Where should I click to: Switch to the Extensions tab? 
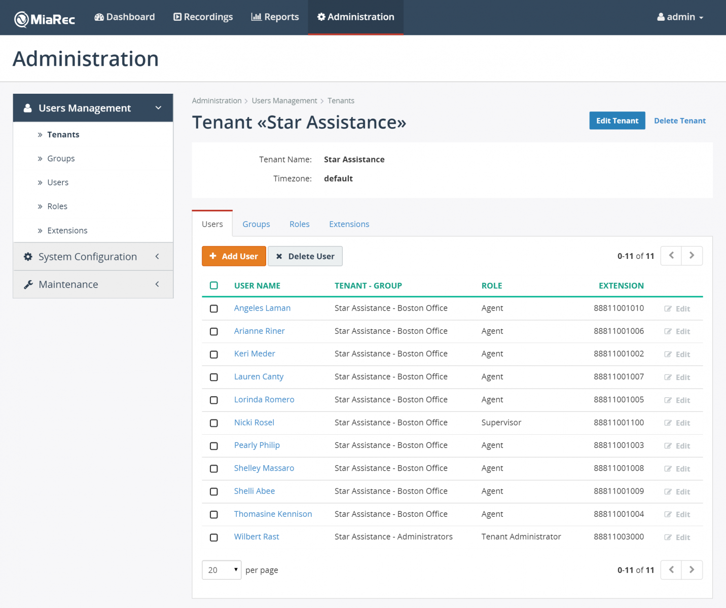349,224
